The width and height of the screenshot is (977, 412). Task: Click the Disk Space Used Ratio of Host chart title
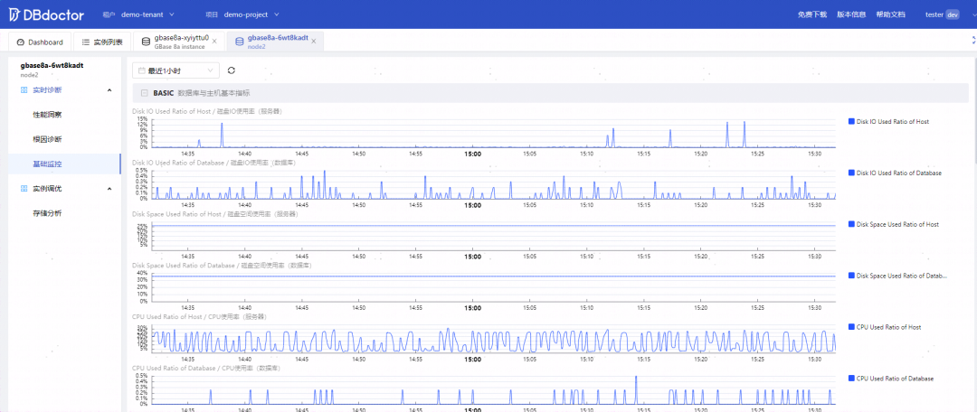click(x=215, y=214)
